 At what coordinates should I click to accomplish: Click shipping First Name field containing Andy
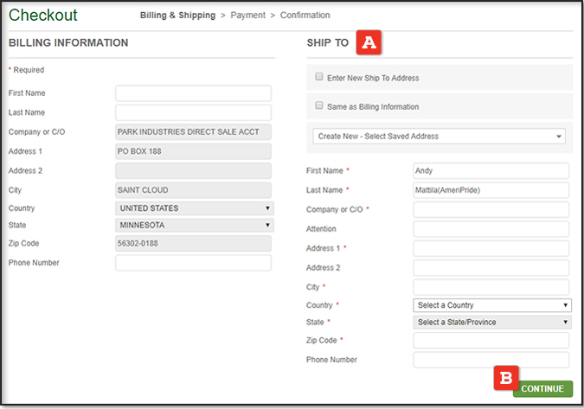pyautogui.click(x=491, y=171)
